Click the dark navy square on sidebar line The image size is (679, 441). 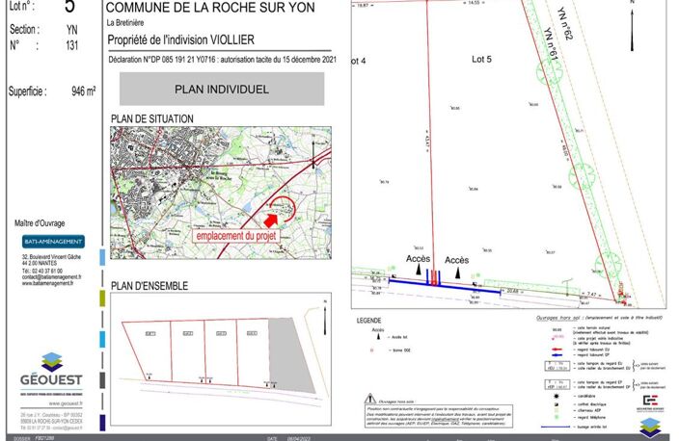(x=102, y=423)
